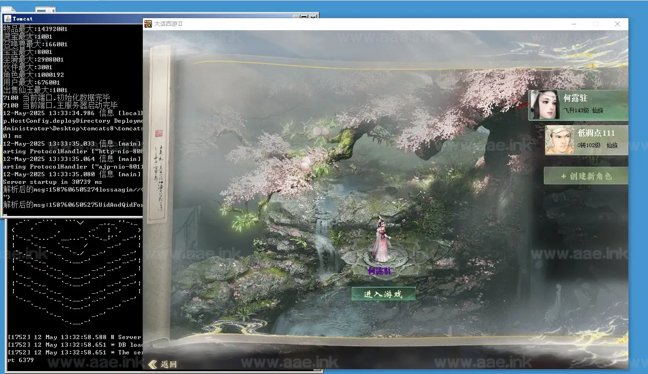648x374 pixels.
Task: Click 进入游戏 to enter the game
Action: (383, 294)
